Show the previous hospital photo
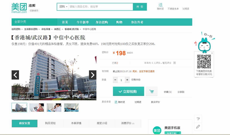 15,75
